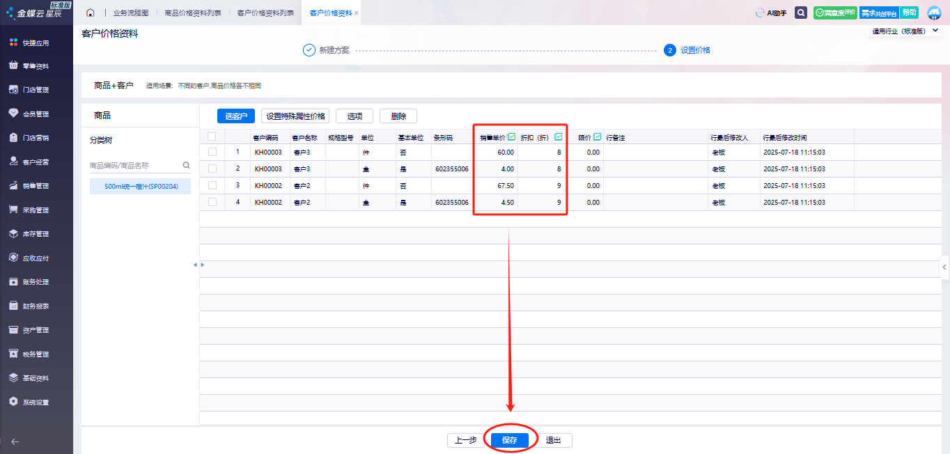The height and width of the screenshot is (454, 950).
Task: Collapse sidebar with bottom arrow icon
Action: [x=15, y=441]
